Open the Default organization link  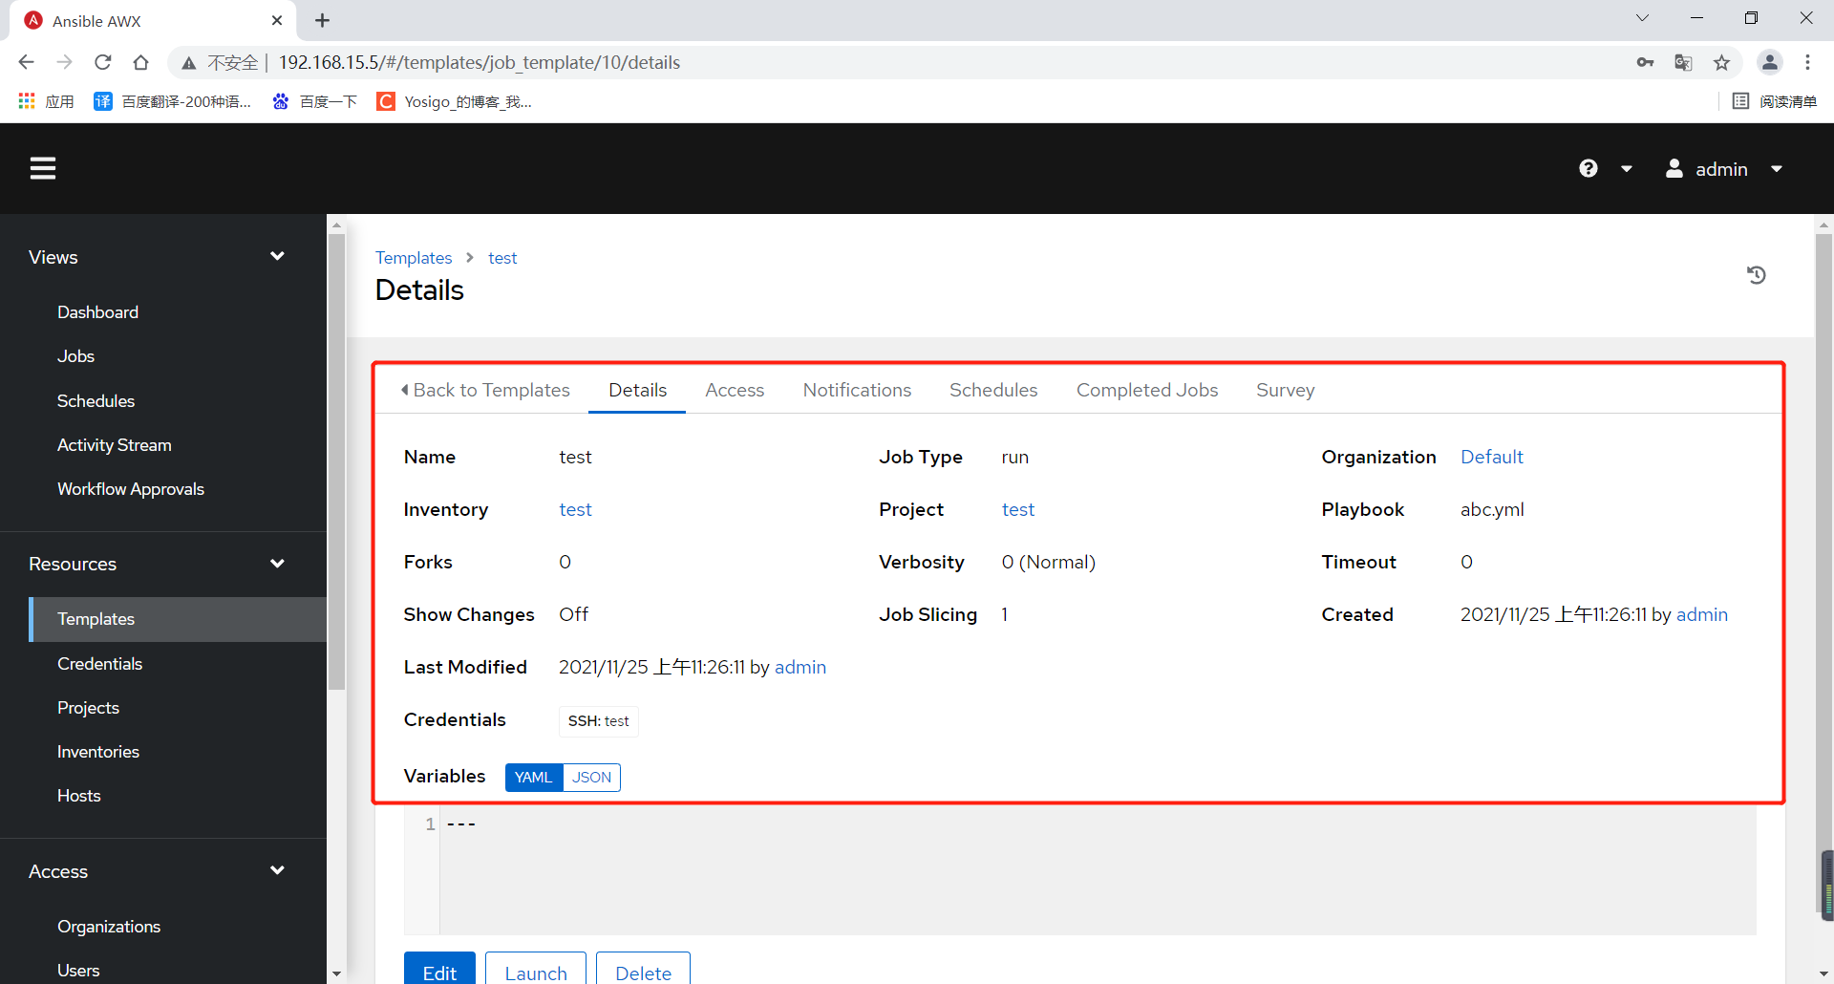(x=1491, y=458)
